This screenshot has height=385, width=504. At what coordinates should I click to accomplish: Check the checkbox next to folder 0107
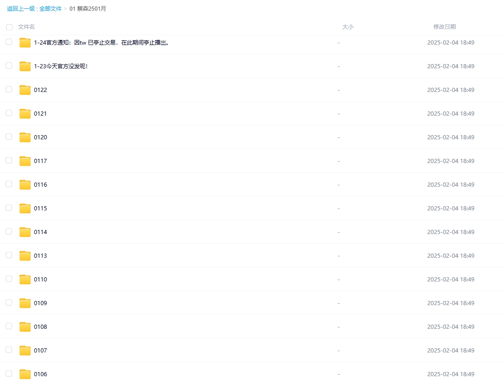click(9, 350)
